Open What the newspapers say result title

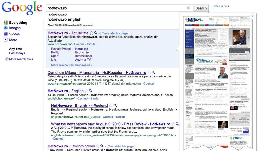pyautogui.click(x=111, y=124)
